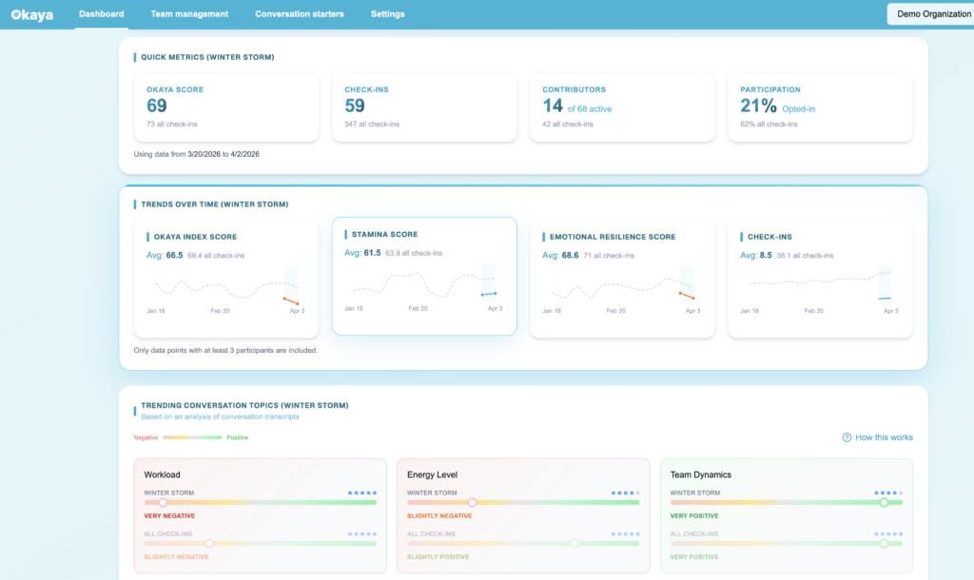Click Team Dynamics All Check-ins confidence dots
The height and width of the screenshot is (580, 974).
point(888,534)
